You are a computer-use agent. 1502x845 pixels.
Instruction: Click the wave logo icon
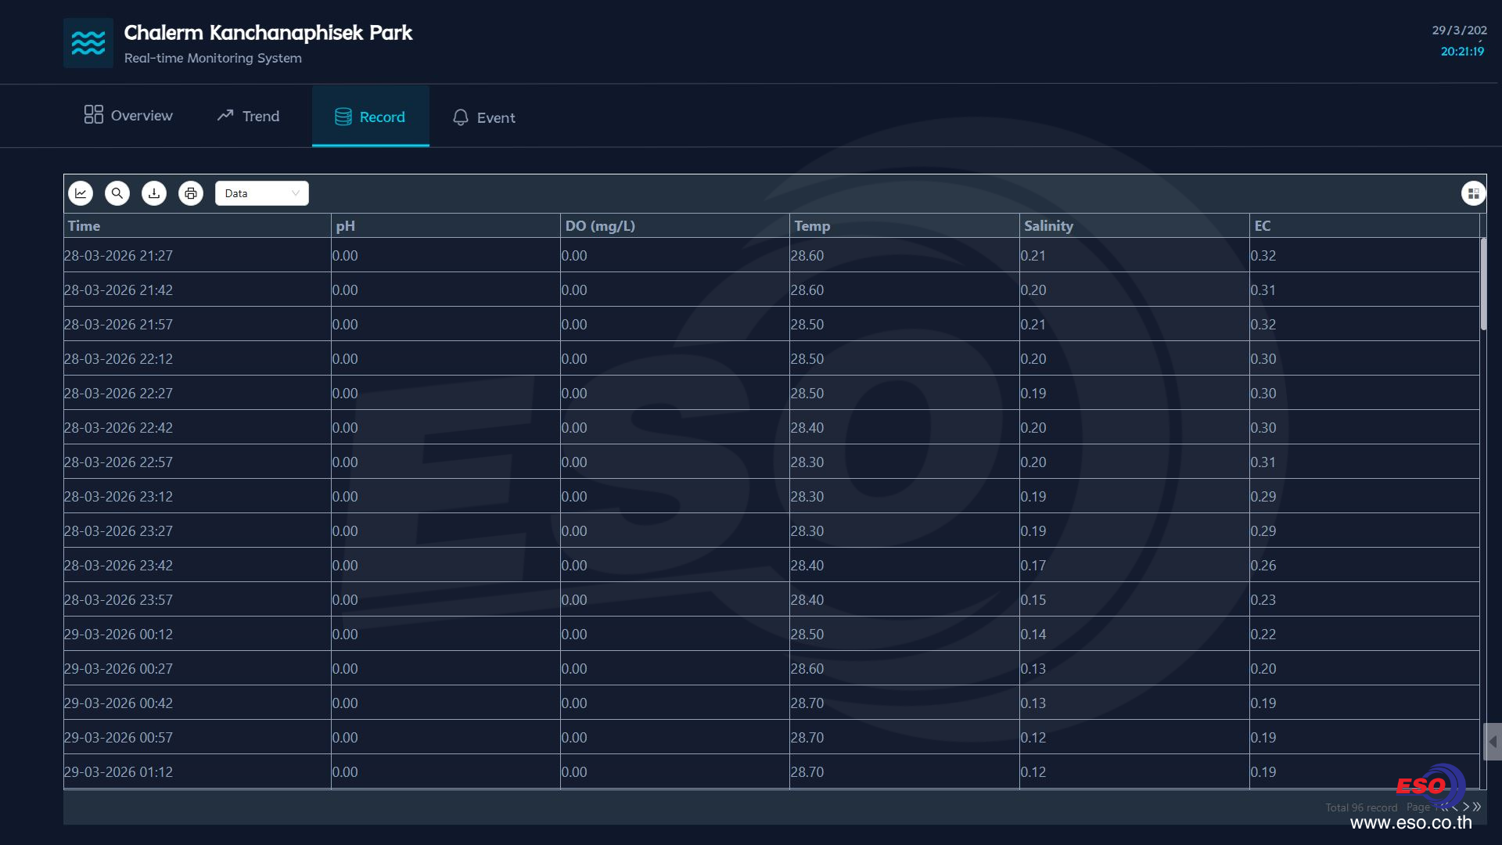click(x=88, y=43)
